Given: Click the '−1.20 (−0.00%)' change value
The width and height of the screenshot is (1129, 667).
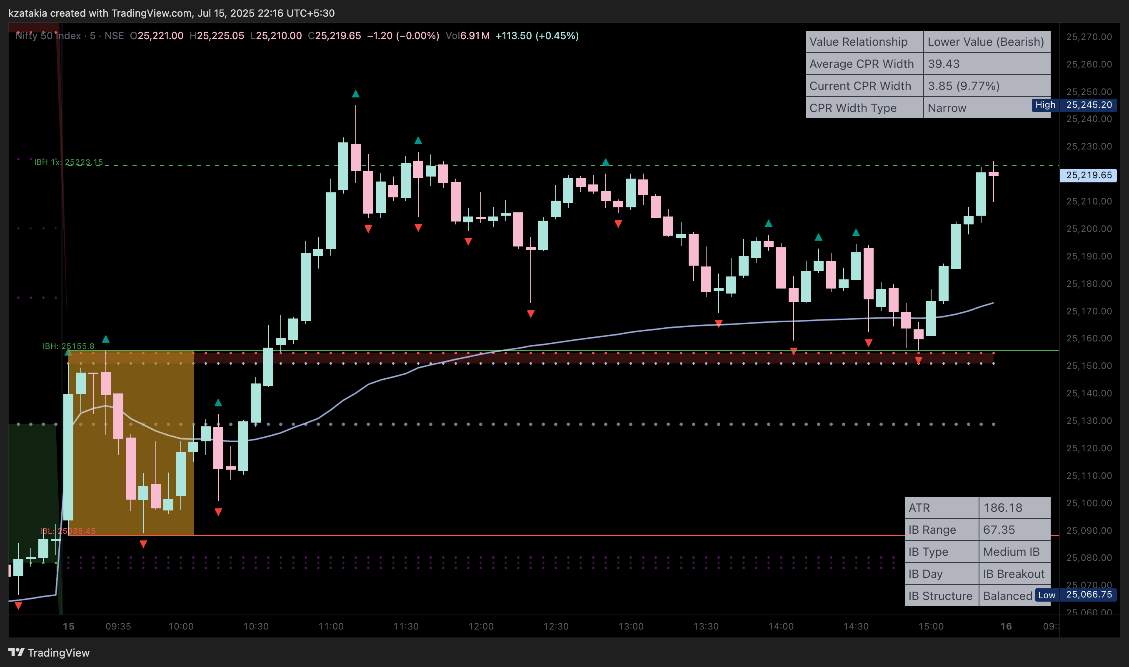Looking at the screenshot, I should pyautogui.click(x=403, y=35).
